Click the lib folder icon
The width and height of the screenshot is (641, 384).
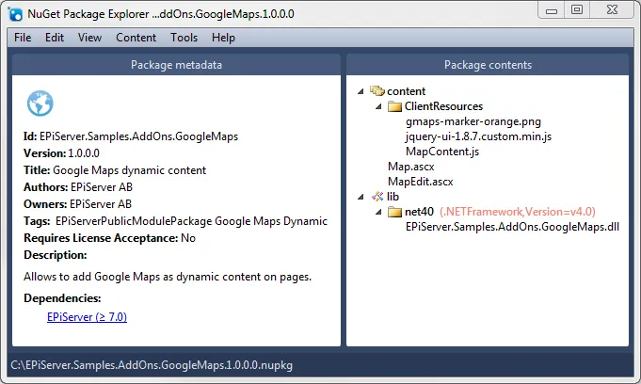point(377,197)
